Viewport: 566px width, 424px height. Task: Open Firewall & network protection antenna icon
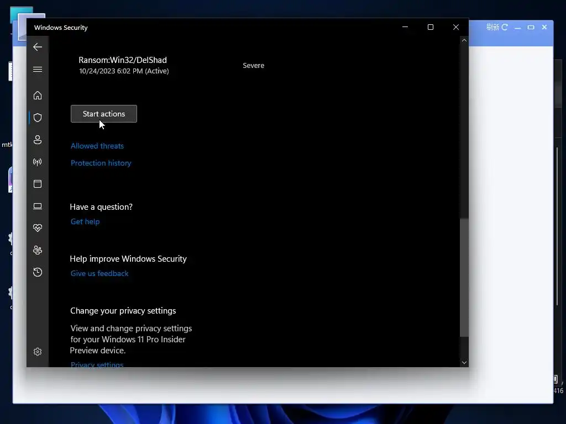pyautogui.click(x=38, y=162)
